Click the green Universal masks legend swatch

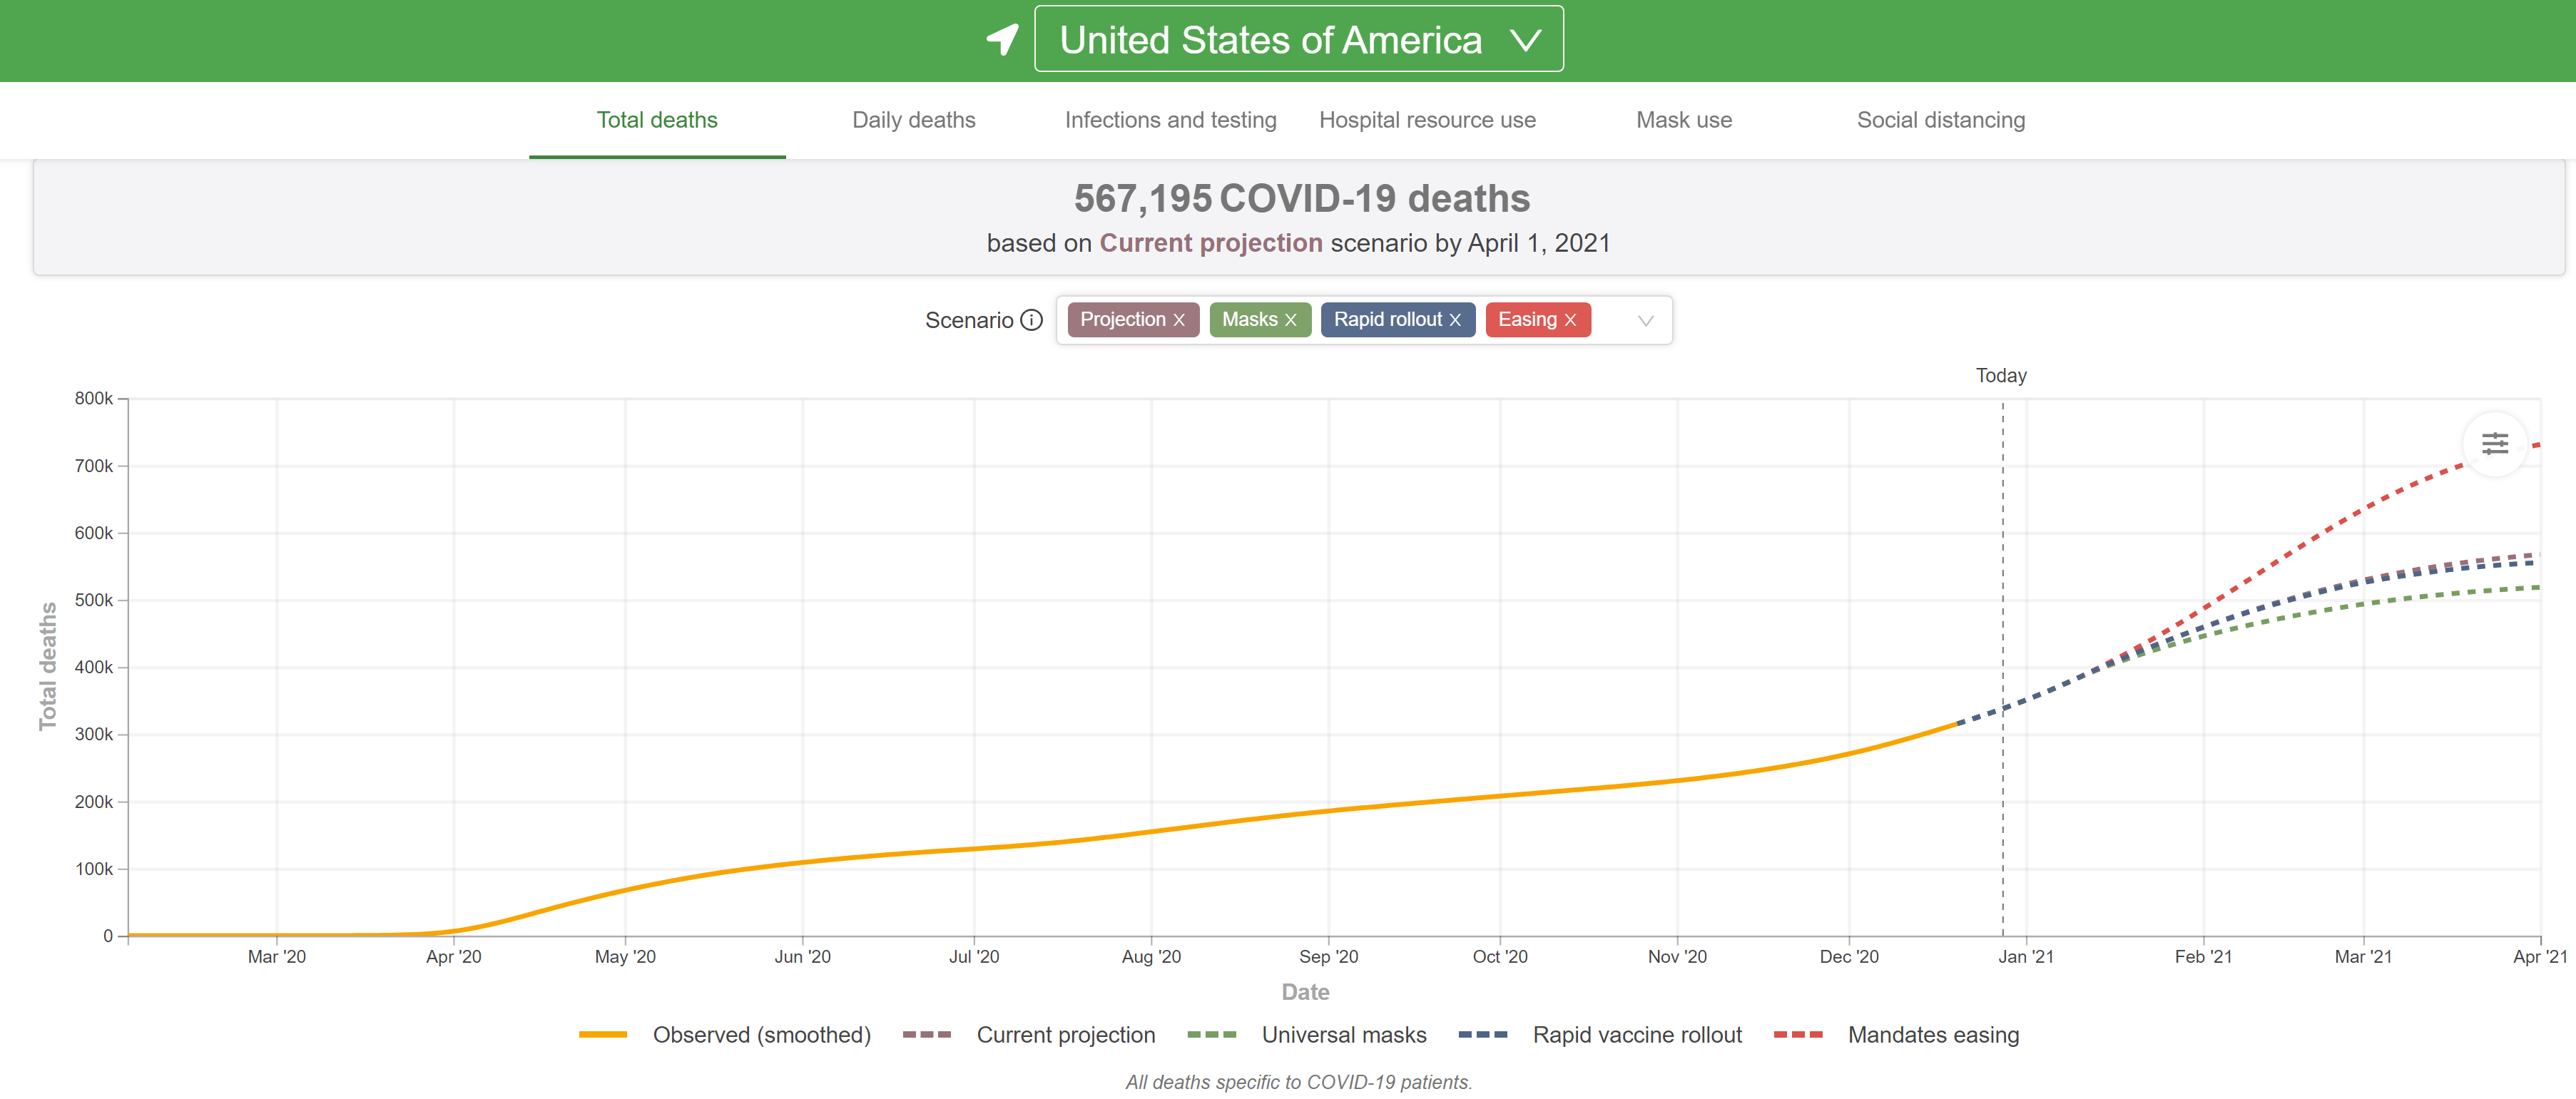click(1211, 1035)
